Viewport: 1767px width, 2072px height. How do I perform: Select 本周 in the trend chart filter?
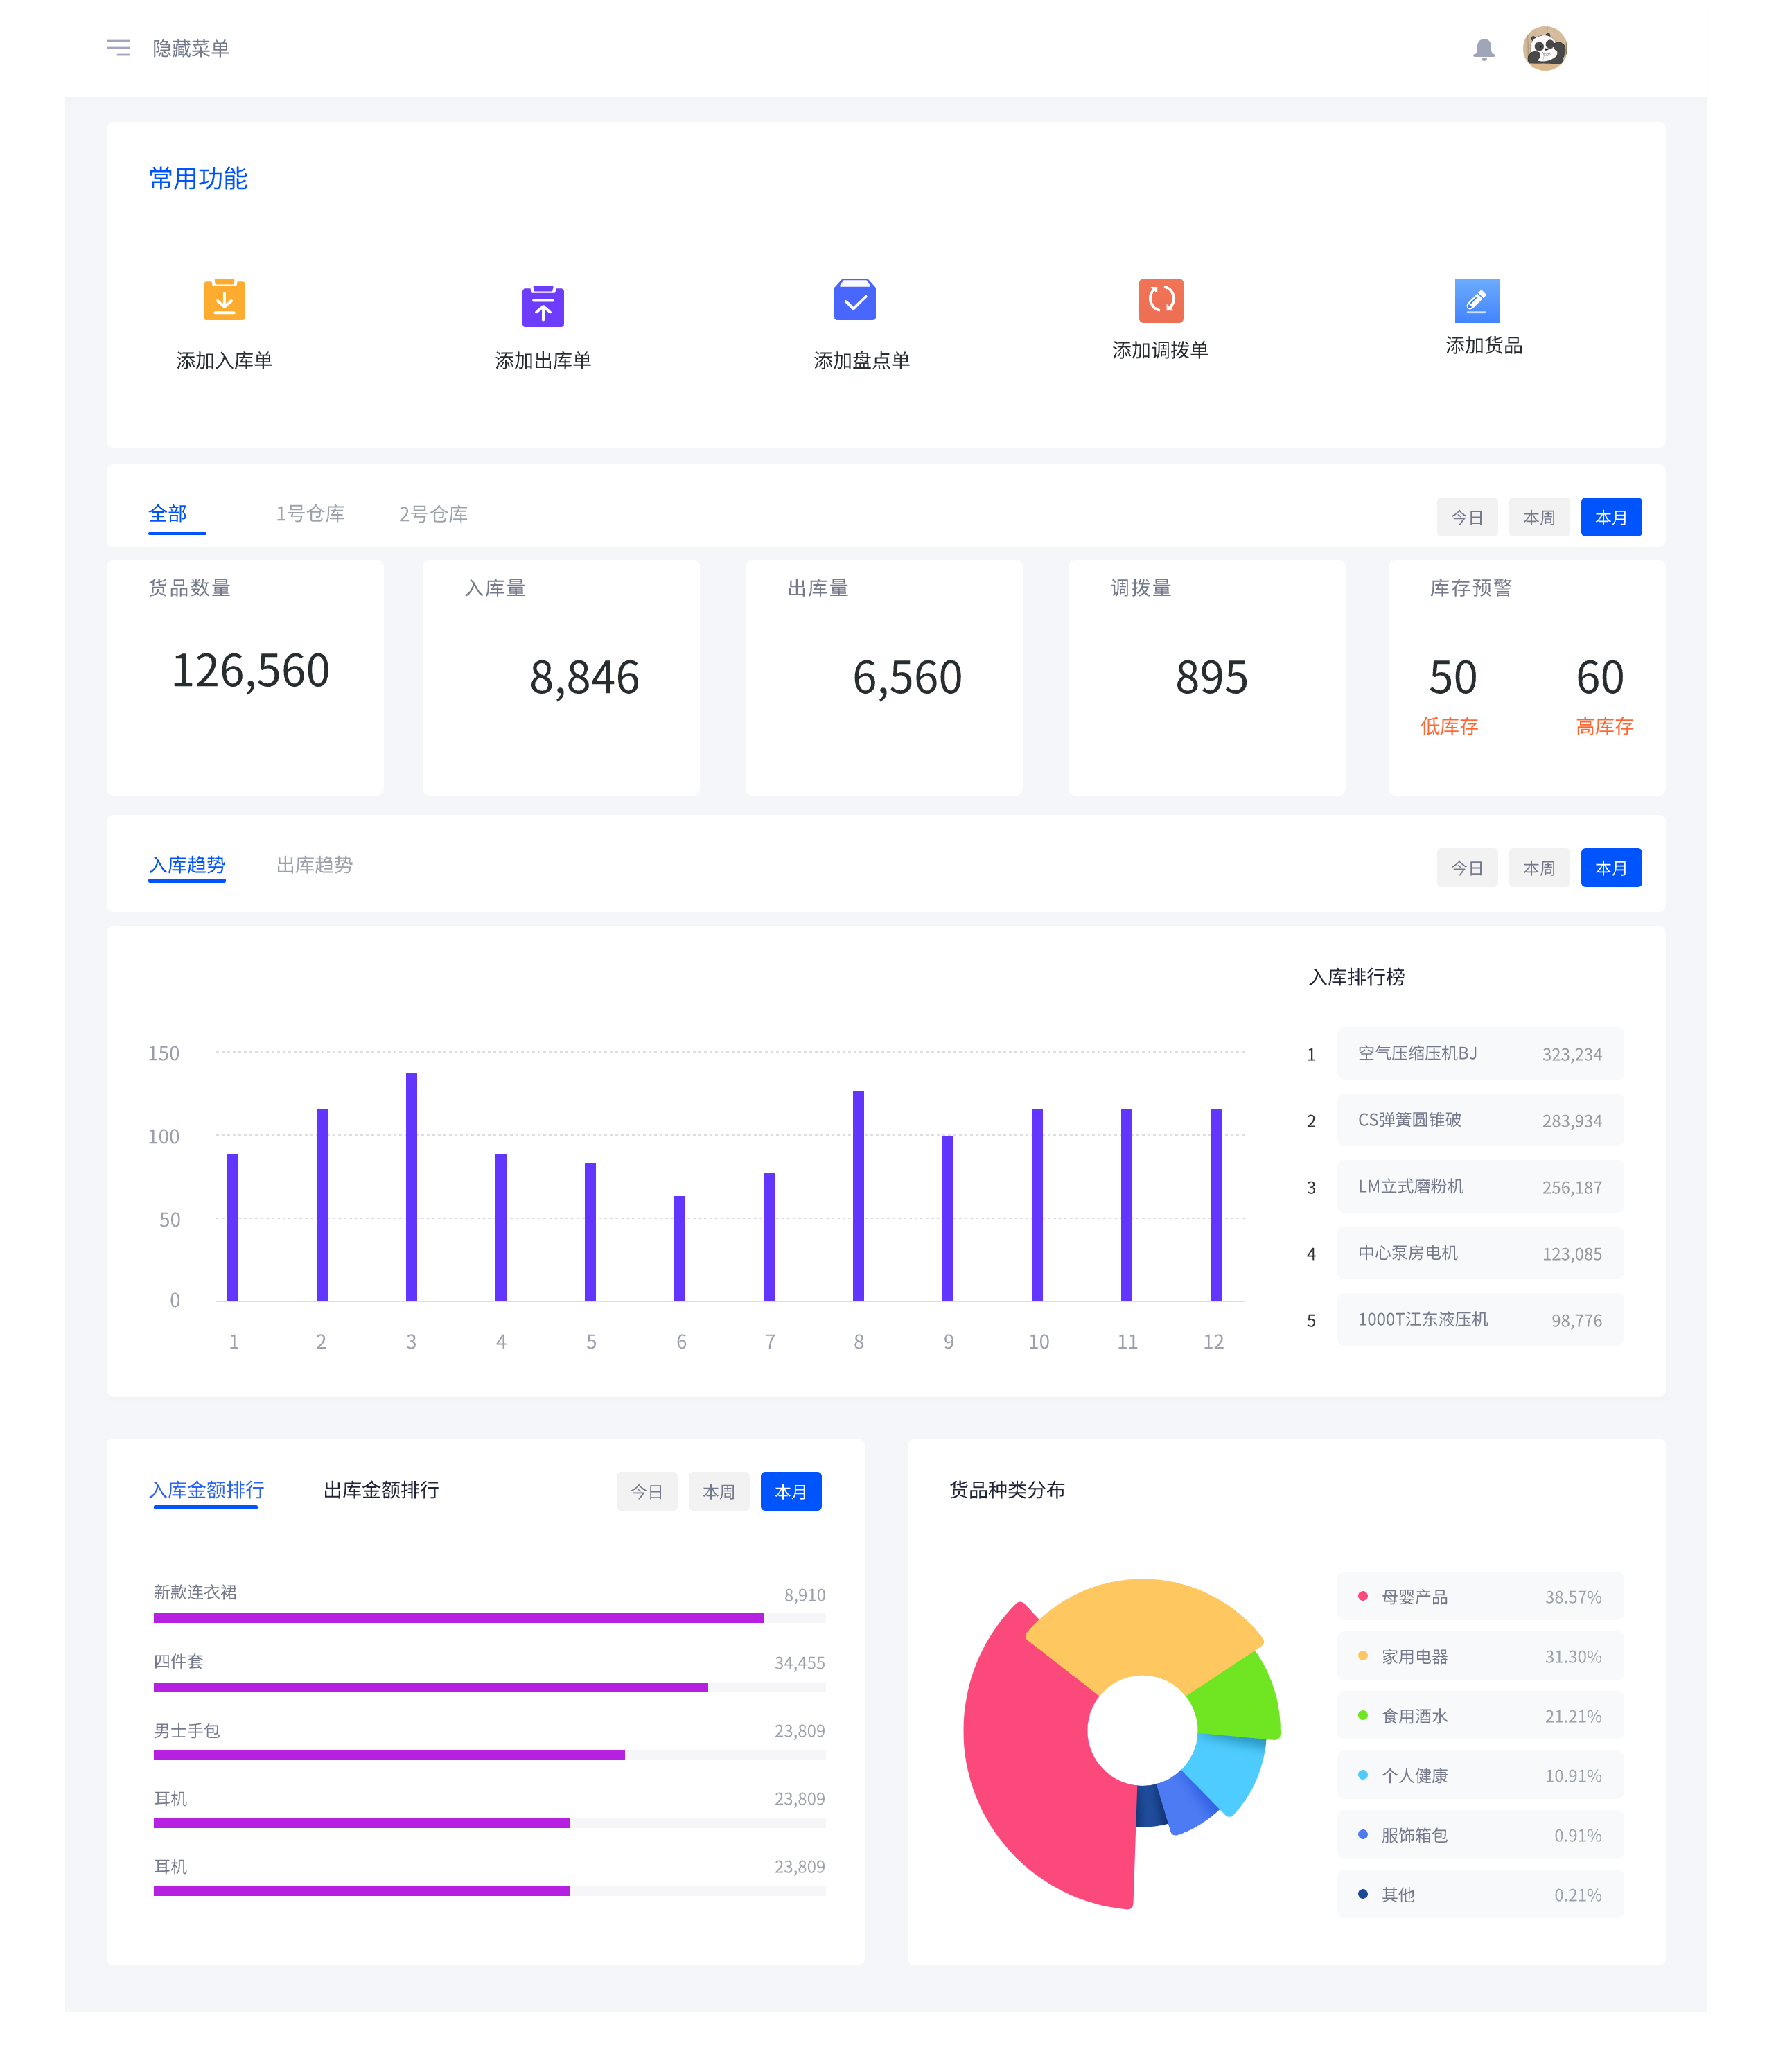pyautogui.click(x=1538, y=868)
